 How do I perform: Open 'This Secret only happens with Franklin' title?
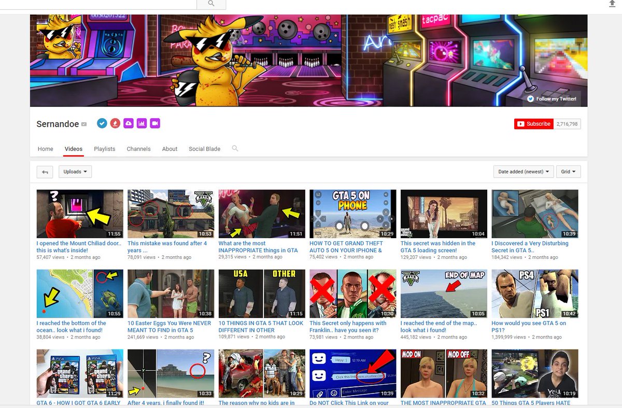(x=348, y=326)
